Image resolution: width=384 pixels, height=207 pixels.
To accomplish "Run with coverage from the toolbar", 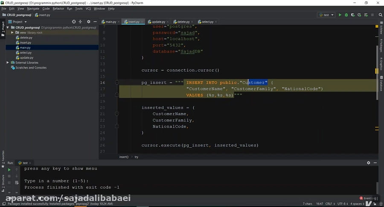I will point(352,15).
